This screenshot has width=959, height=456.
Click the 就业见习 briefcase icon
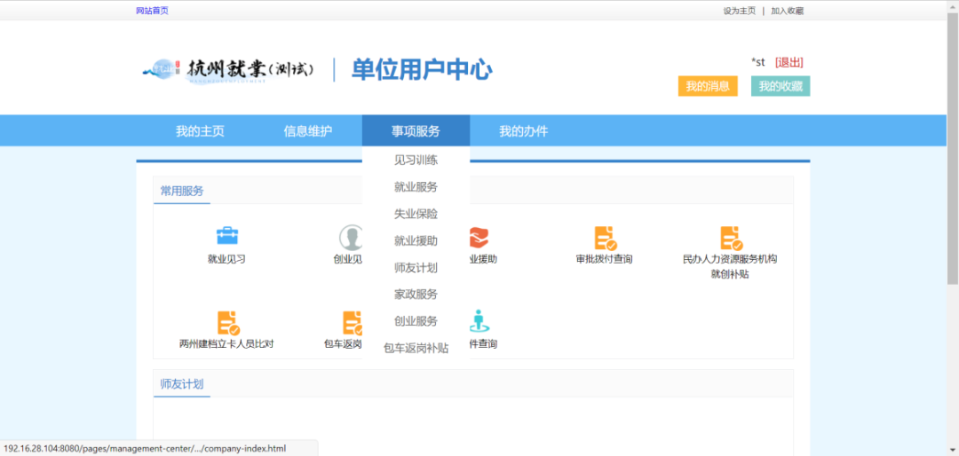pyautogui.click(x=227, y=236)
